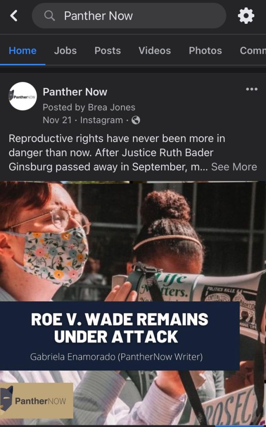Tap the PantherNOW logo badge on image

[36, 401]
